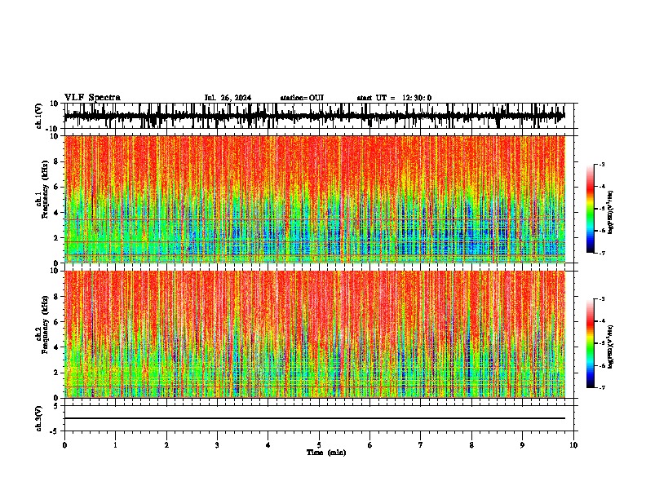Click the '-3' value on ch.2 colorbar

click(x=602, y=299)
